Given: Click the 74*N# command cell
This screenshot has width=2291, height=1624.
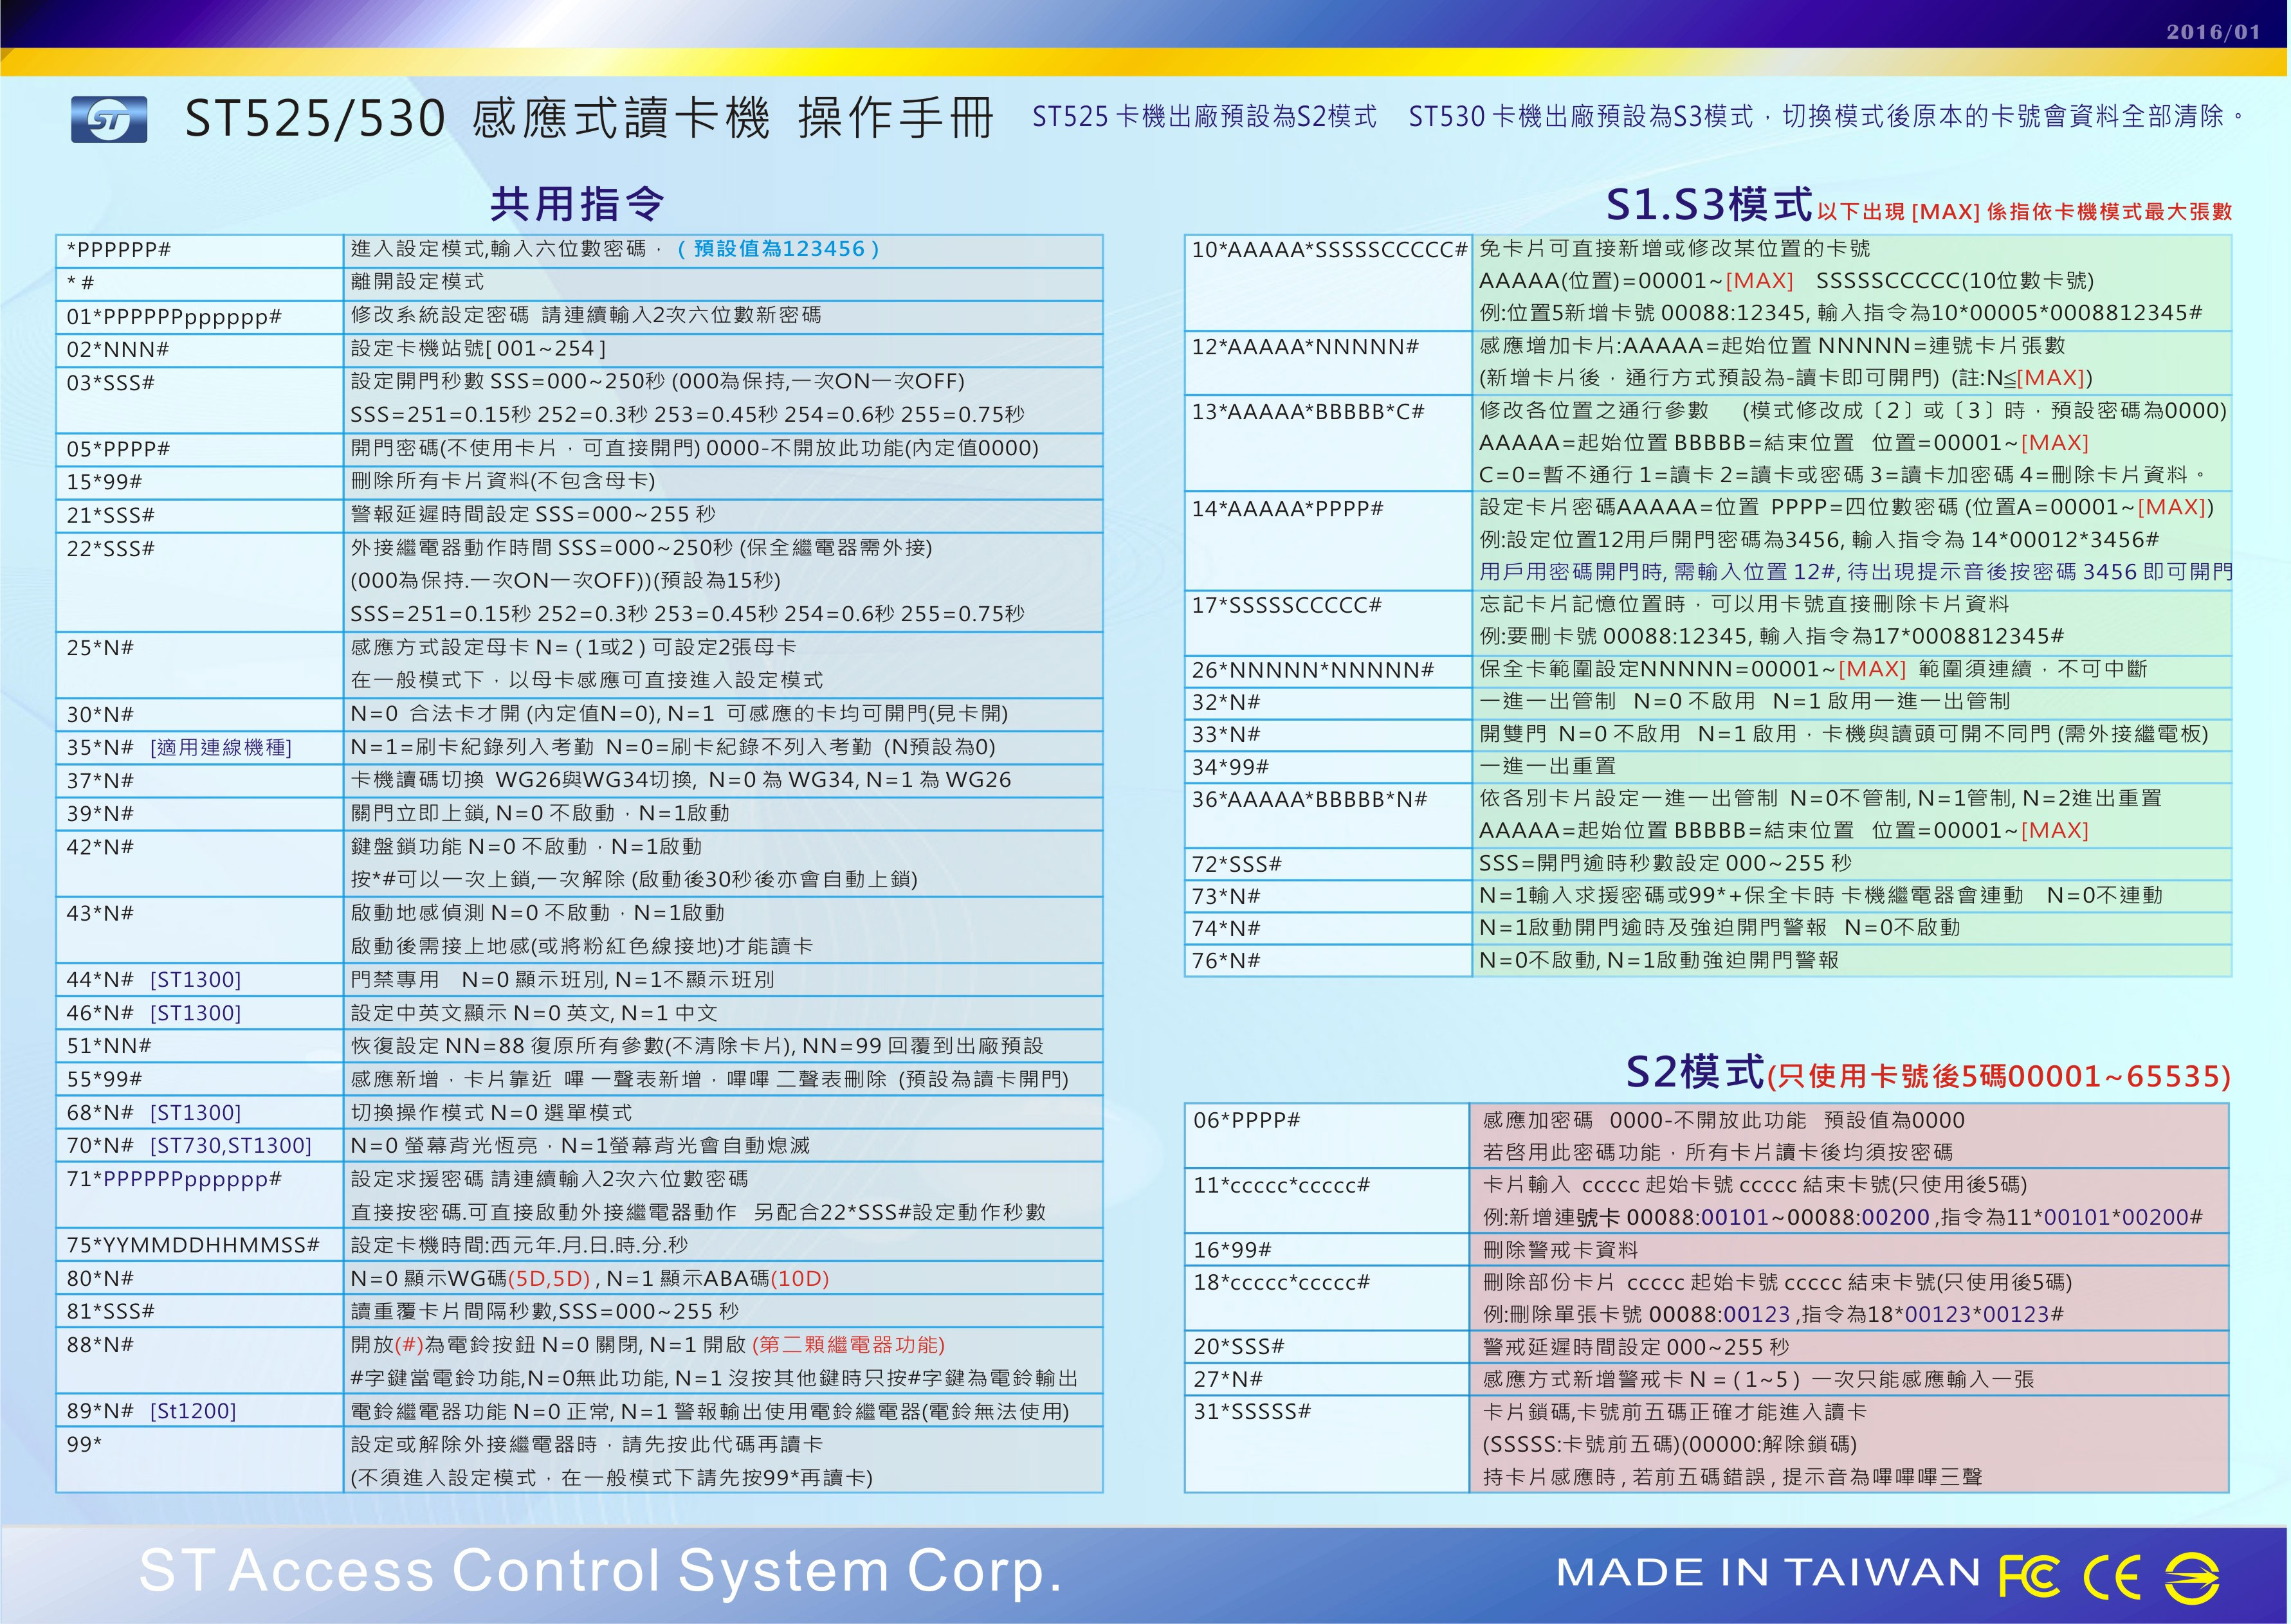Looking at the screenshot, I should (x=1329, y=928).
